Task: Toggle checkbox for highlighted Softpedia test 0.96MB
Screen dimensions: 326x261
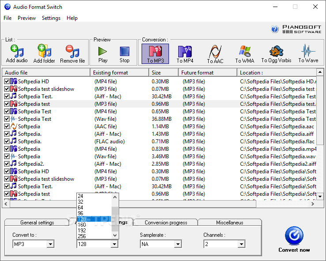Action: [x=7, y=104]
